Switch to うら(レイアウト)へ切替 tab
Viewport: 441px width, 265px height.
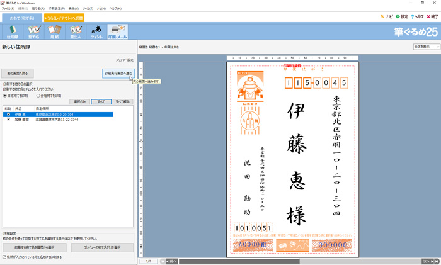pos(64,18)
